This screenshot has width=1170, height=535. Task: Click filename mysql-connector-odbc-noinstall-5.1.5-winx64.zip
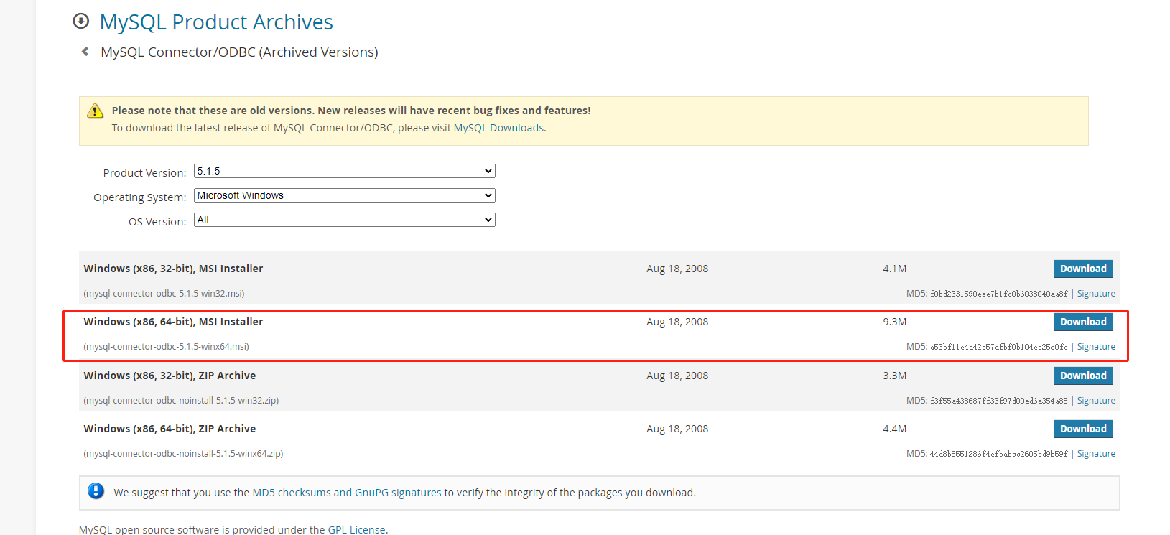pyautogui.click(x=183, y=454)
